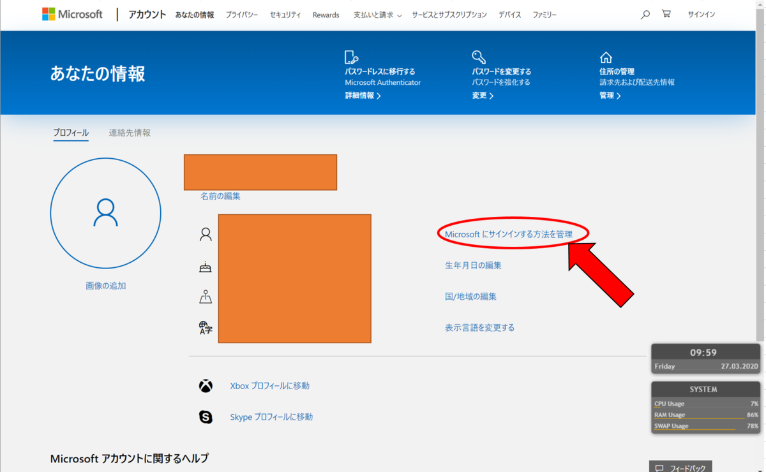The height and width of the screenshot is (472, 766).
Task: Click the birthday cake icon
Action: 206,267
